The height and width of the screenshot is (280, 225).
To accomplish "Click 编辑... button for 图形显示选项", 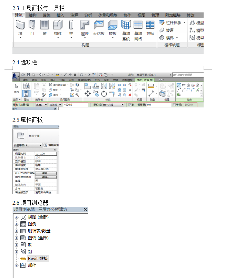I will 46,177.
